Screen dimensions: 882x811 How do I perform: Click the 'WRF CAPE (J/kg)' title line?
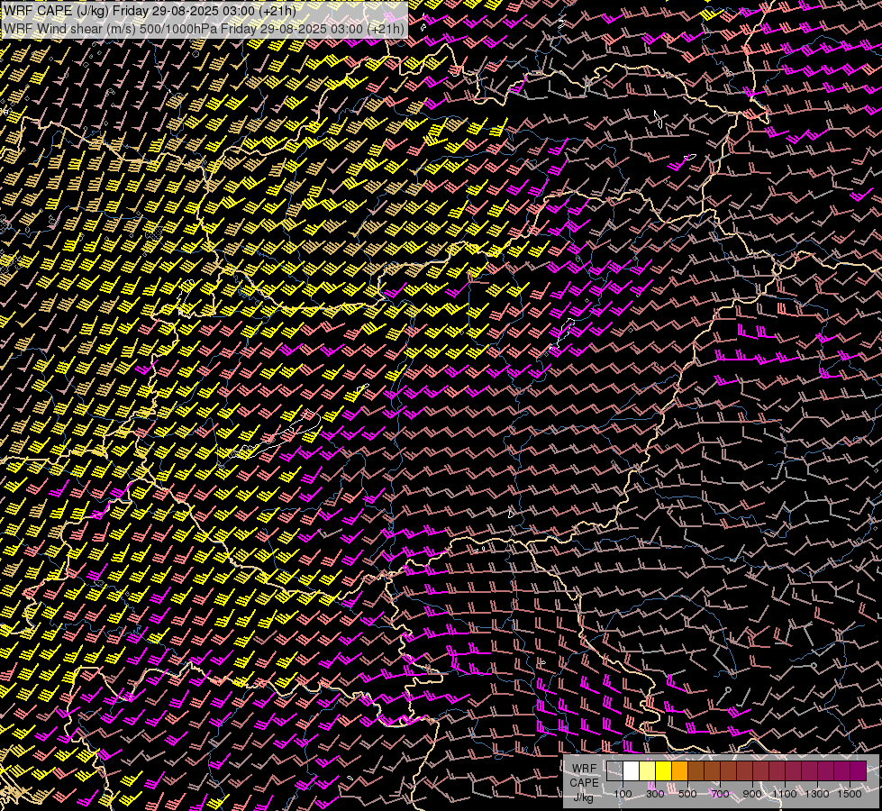click(150, 10)
